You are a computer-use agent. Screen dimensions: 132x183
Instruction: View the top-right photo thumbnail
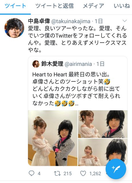pyautogui.click(x=103, y=124)
